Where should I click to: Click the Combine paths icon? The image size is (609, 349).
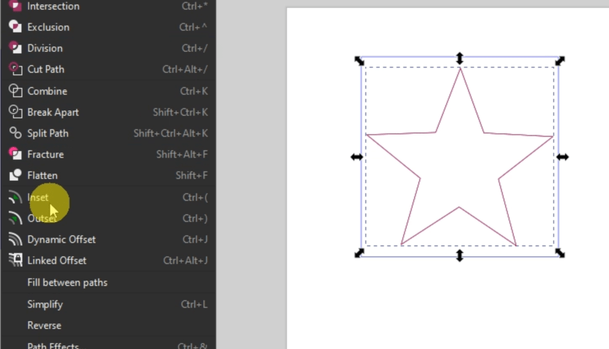[x=15, y=91]
